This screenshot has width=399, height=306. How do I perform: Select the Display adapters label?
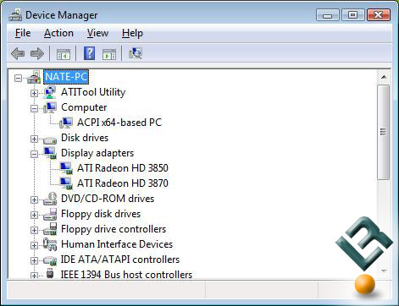click(97, 153)
